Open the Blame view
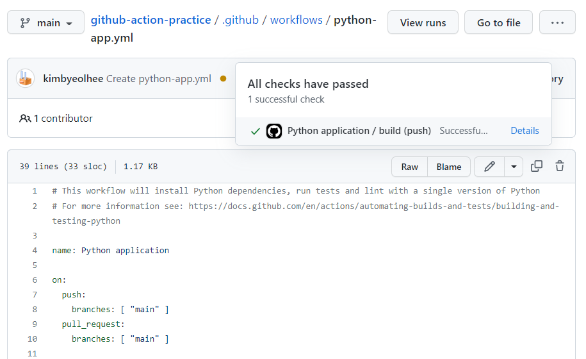This screenshot has height=359, width=586. pyautogui.click(x=449, y=167)
